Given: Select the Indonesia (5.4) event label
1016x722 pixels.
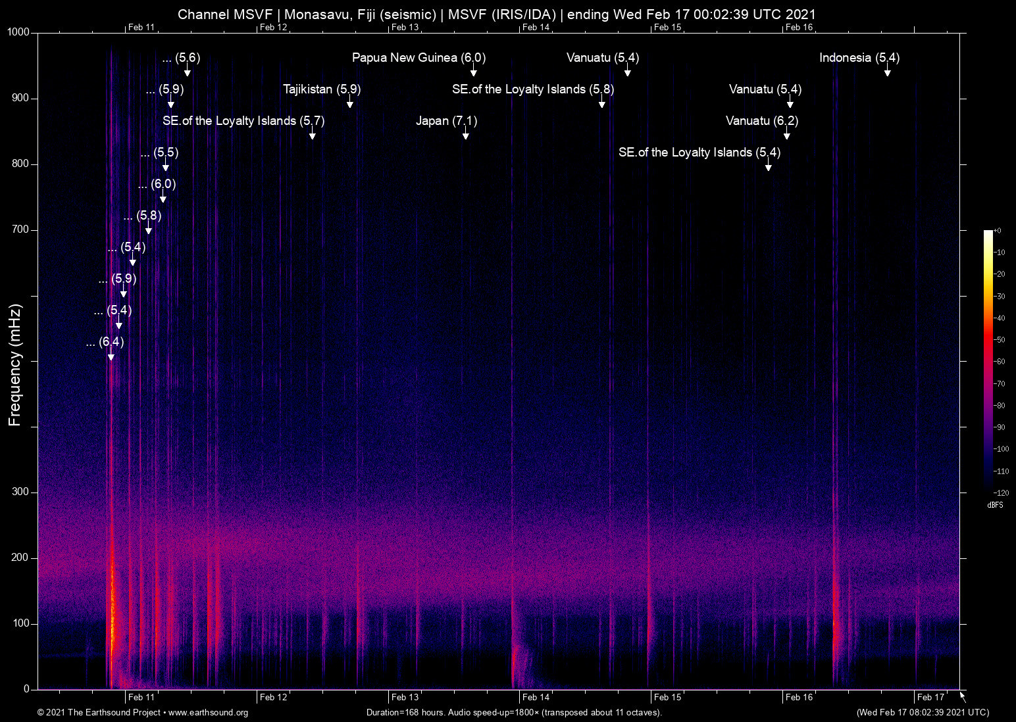Looking at the screenshot, I should [859, 58].
